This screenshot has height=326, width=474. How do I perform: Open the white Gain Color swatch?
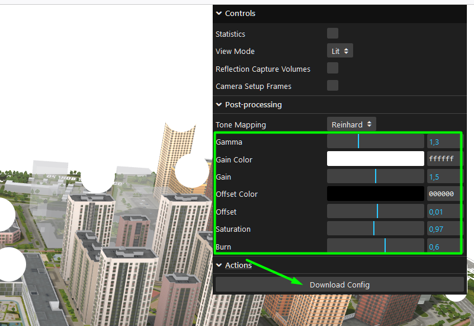(376, 159)
